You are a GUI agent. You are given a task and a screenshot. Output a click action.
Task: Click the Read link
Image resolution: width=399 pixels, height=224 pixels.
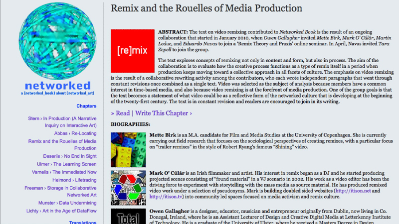(x=123, y=113)
